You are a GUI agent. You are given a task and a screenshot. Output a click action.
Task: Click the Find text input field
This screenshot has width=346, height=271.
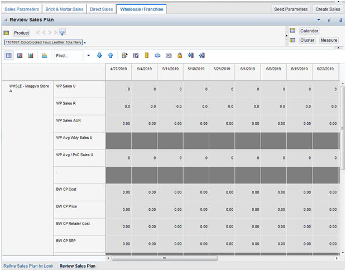click(x=69, y=56)
